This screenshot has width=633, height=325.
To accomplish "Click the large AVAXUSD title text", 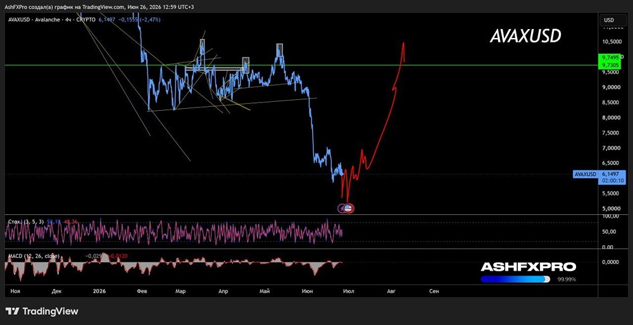I will click(525, 37).
